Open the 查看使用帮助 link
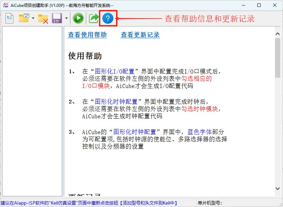 (x=87, y=35)
